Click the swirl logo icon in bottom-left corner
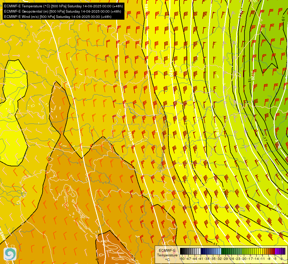The height and width of the screenshot is (264, 288). click(x=10, y=254)
